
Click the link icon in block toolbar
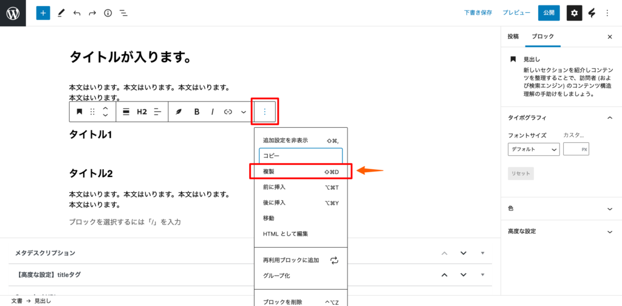click(228, 112)
